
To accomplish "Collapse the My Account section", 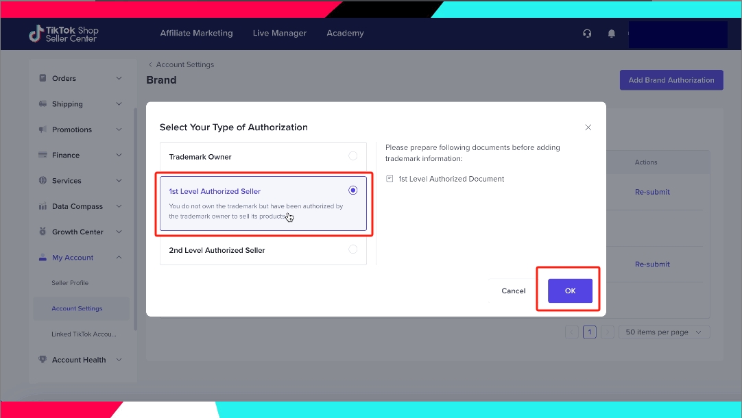I will [119, 258].
